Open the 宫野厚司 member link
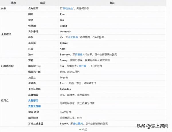 (x=33, y=101)
